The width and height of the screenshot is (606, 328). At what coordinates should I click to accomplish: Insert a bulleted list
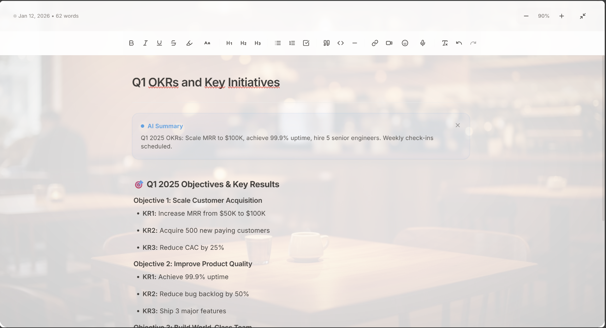coord(278,43)
